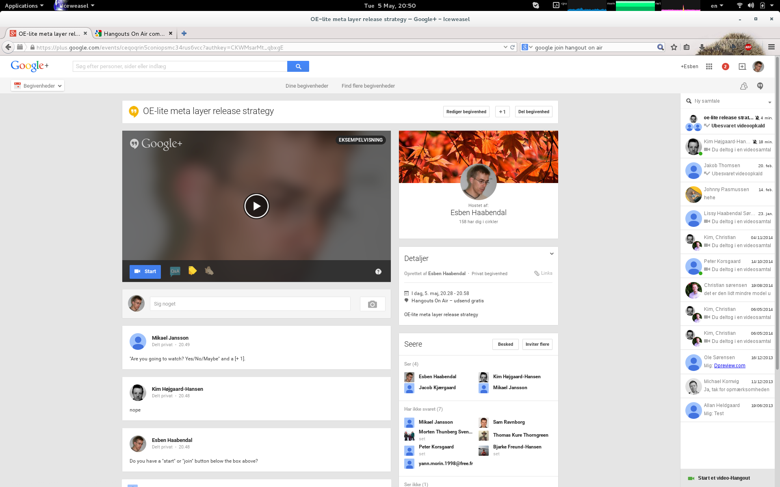Viewport: 780px width, 487px height.
Task: Open Jakob Thomsen conversation
Action: [727, 170]
